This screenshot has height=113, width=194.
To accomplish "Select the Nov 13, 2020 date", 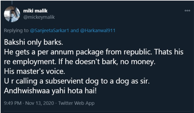I will coord(40,103).
